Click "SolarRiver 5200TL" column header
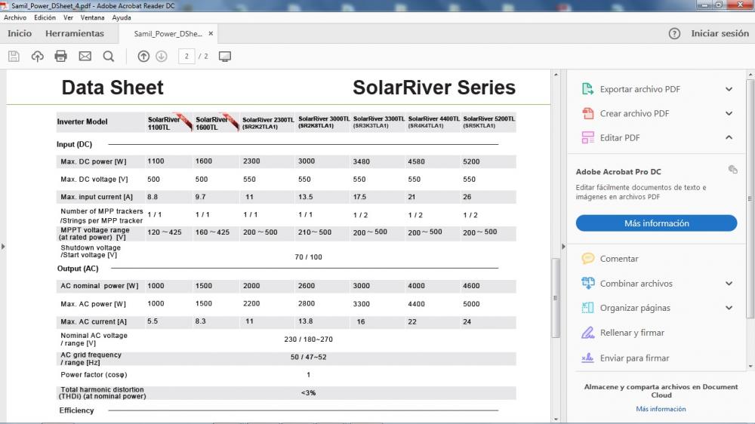The width and height of the screenshot is (755, 424). [488, 119]
